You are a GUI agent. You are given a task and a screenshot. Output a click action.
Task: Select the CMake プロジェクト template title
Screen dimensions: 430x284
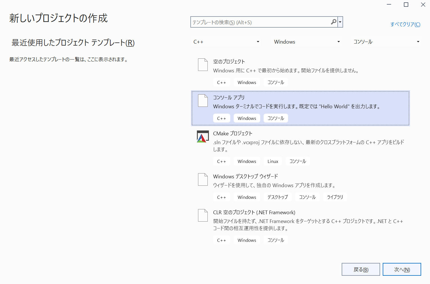[233, 134]
